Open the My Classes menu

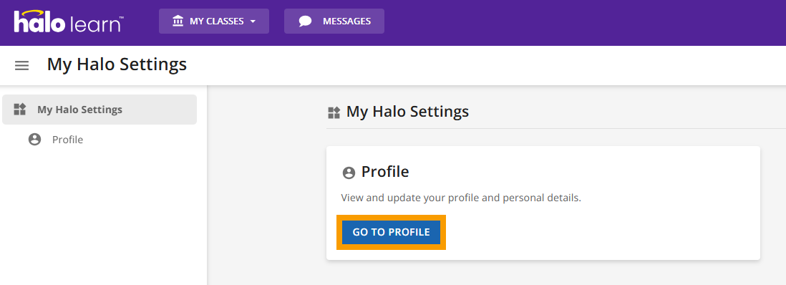coord(214,21)
